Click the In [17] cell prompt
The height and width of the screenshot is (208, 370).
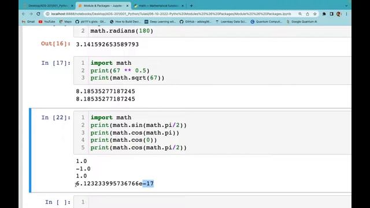[56, 63]
